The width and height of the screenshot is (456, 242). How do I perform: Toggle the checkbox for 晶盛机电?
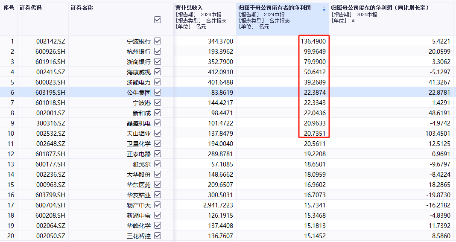tap(157, 123)
